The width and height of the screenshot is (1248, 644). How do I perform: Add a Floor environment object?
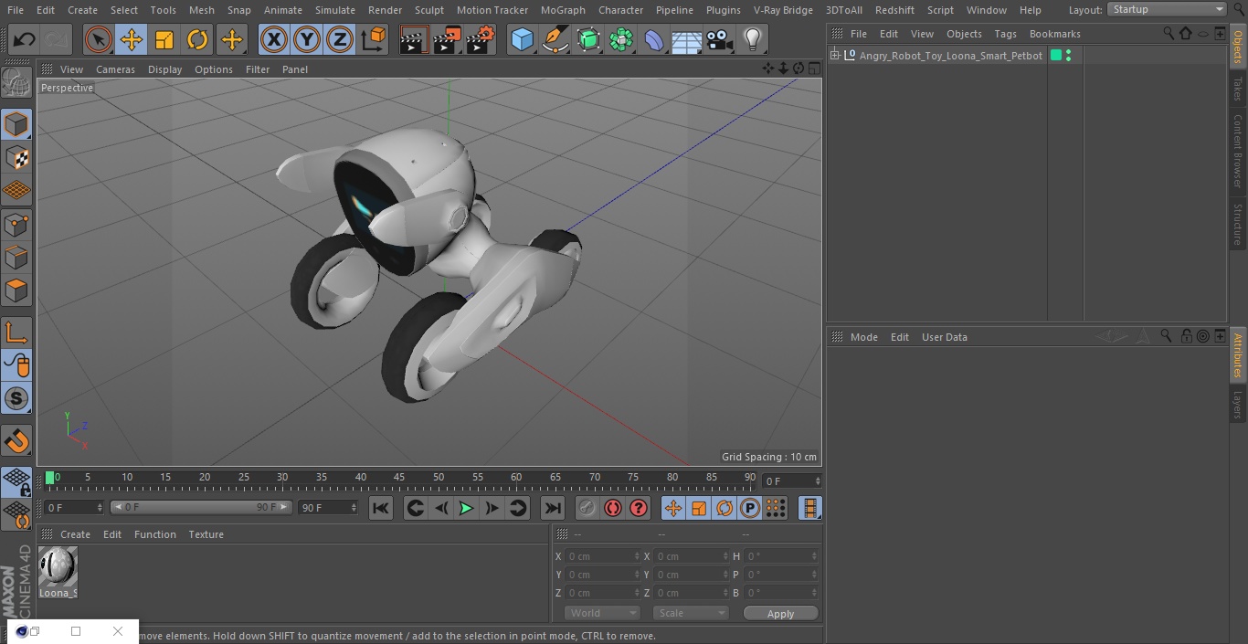[687, 39]
